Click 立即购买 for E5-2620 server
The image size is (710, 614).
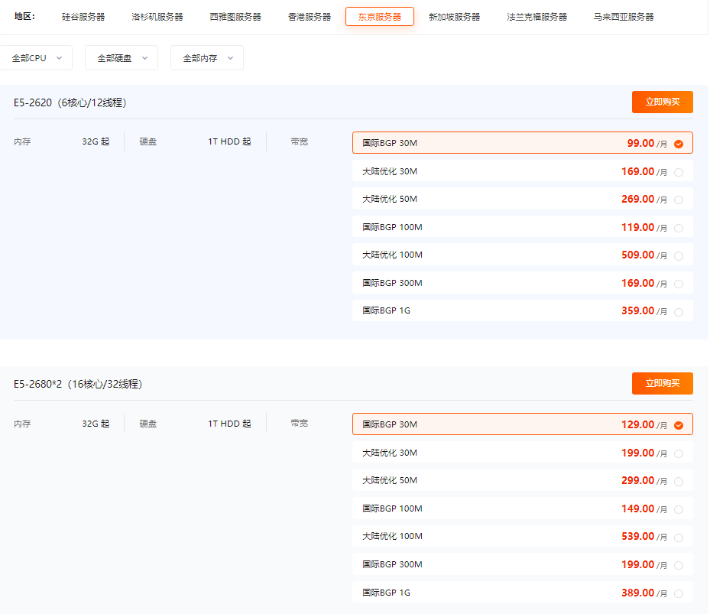click(662, 102)
